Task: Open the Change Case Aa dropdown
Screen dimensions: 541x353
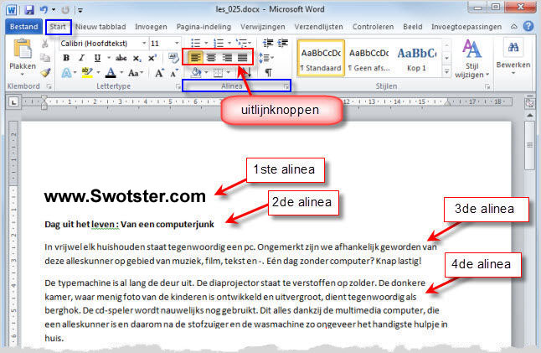Action: 136,73
